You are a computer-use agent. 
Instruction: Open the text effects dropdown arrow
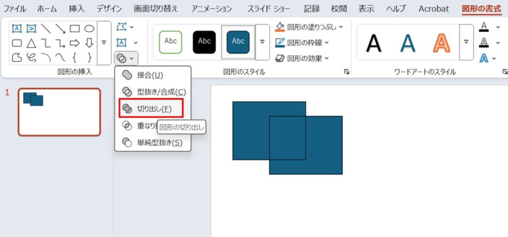click(494, 59)
